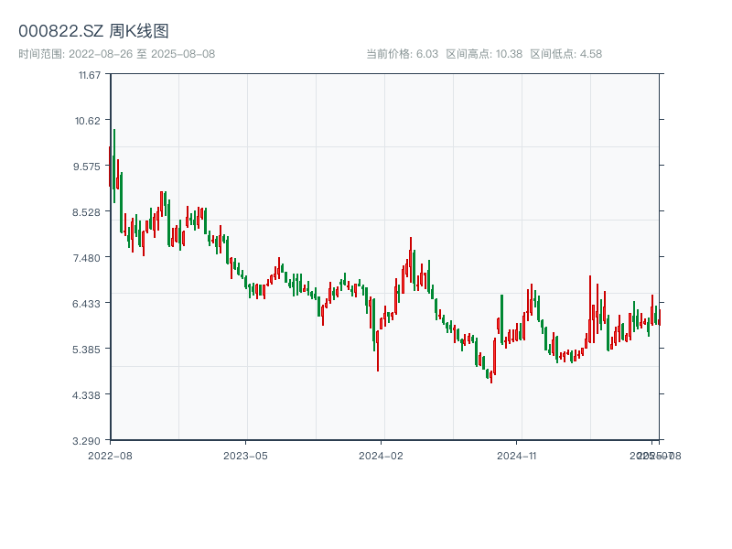Click the chart title 000822.SZ 周K线图

pos(93,32)
